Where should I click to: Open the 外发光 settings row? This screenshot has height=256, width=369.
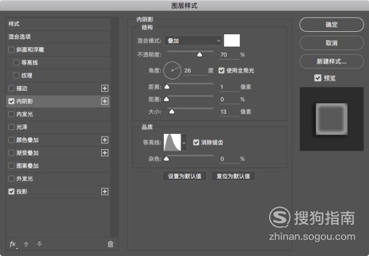coord(58,179)
